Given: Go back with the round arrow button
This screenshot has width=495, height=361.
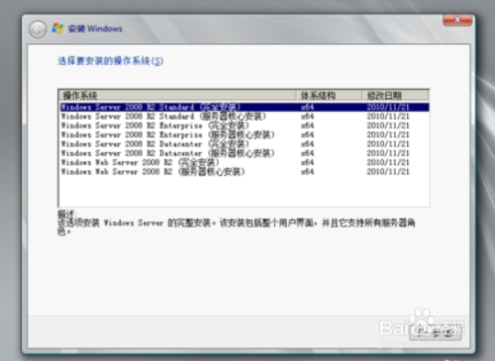Looking at the screenshot, I should (38, 30).
